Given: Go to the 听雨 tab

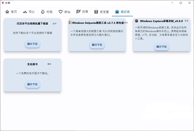Looking at the screenshot, I should point(47,12).
